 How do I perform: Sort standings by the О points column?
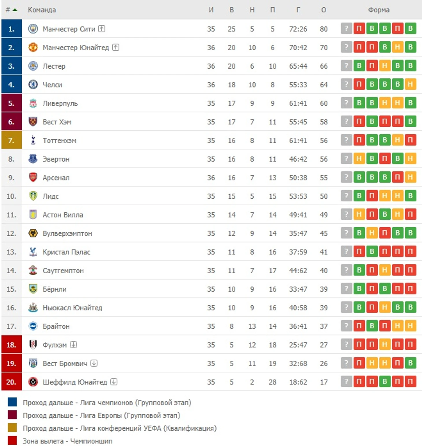tap(323, 10)
